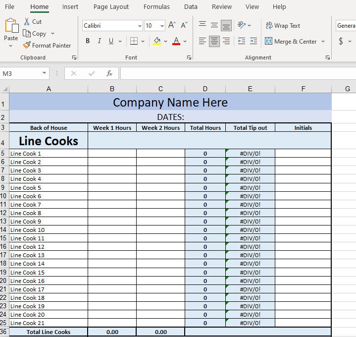Image resolution: width=356 pixels, height=337 pixels.
Task: Click the formula bar Enter checkmark
Action: click(92, 73)
